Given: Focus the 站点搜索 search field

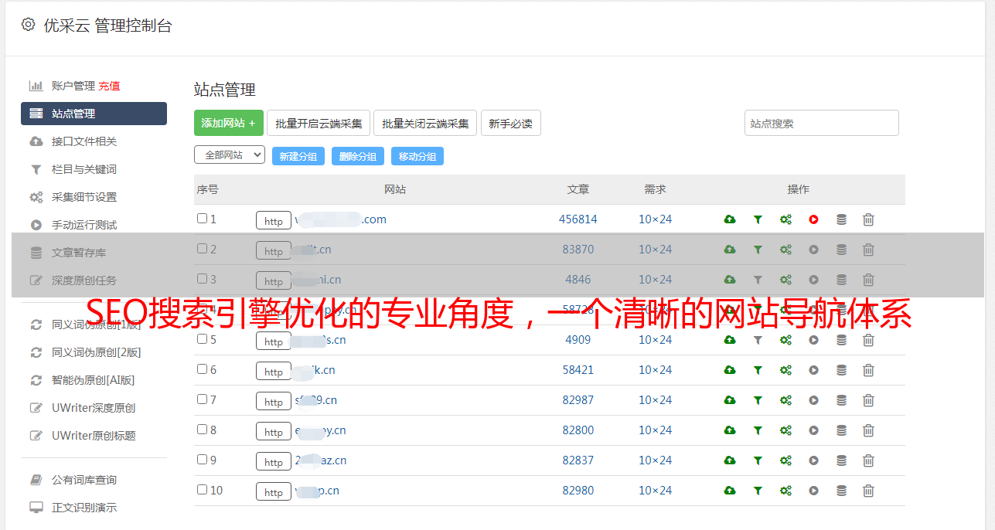Looking at the screenshot, I should [x=822, y=123].
